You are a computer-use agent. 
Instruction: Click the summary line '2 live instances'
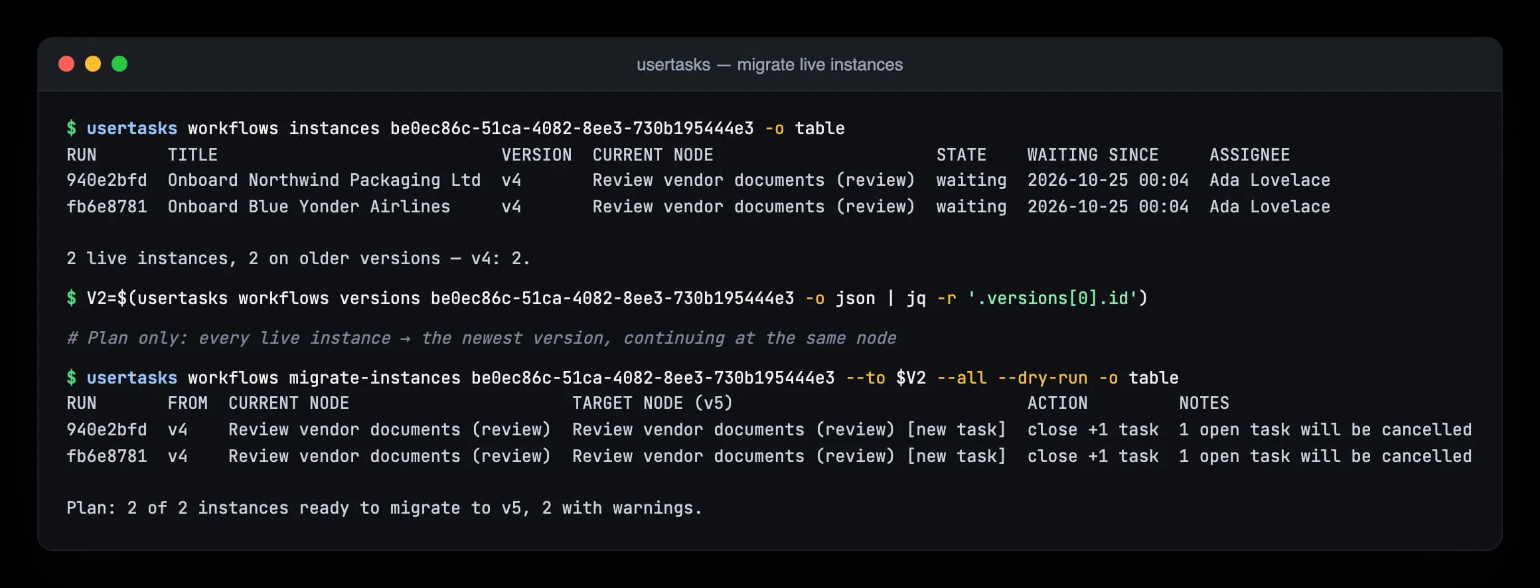click(x=298, y=258)
